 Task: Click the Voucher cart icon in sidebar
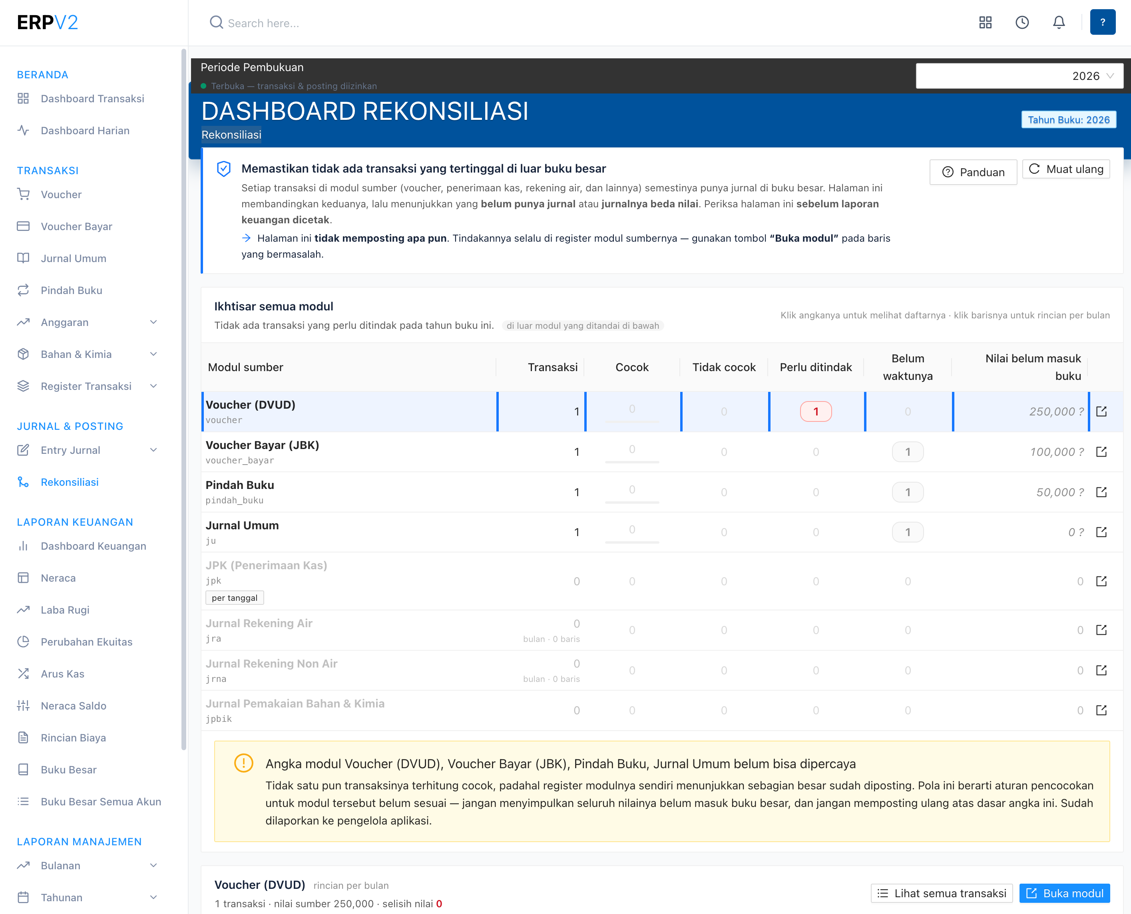coord(23,194)
